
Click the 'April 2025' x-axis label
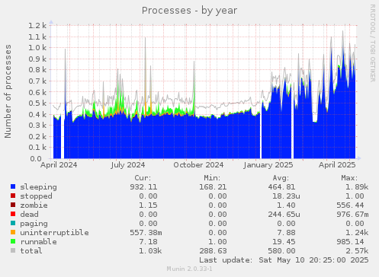click(x=337, y=165)
